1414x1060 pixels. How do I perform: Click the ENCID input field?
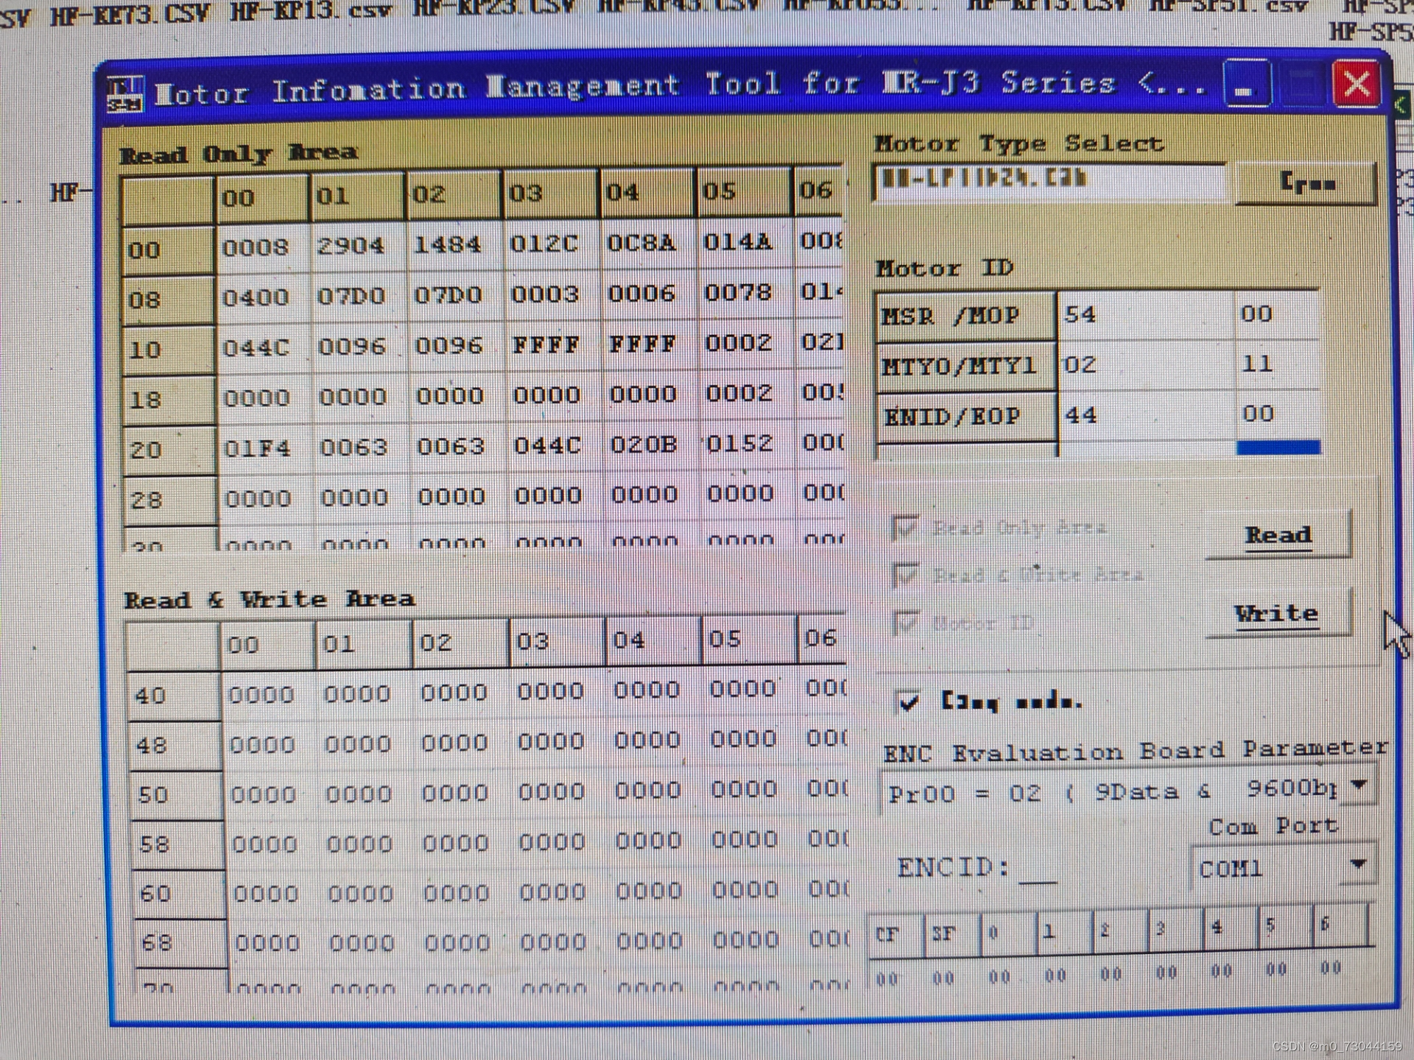(1038, 869)
